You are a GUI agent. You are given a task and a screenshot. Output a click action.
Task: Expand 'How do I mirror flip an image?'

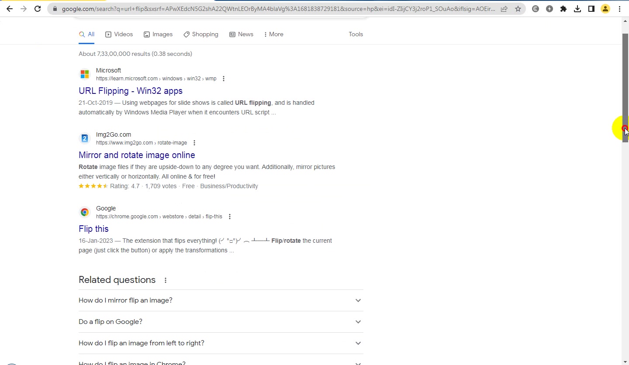pyautogui.click(x=221, y=300)
